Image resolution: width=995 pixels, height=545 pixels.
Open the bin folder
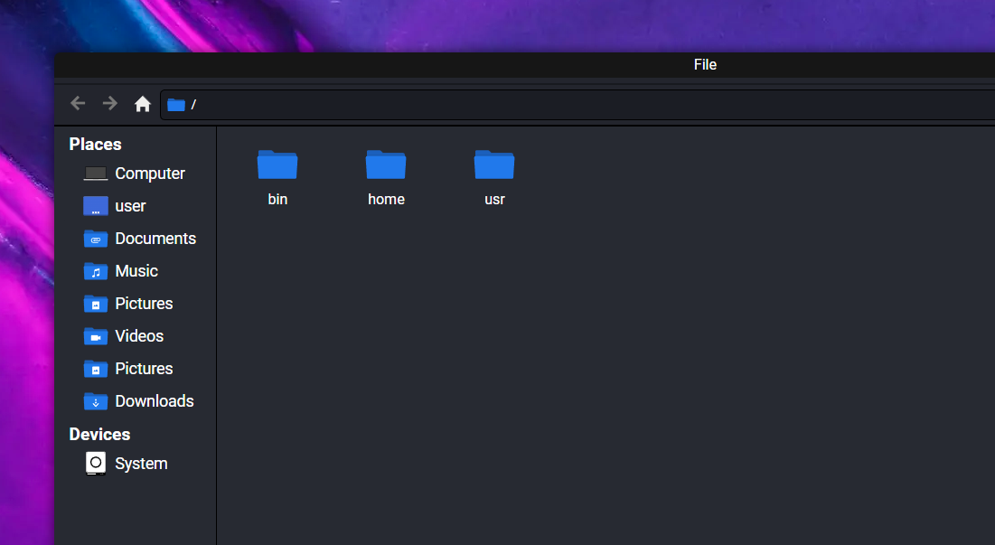coord(277,165)
